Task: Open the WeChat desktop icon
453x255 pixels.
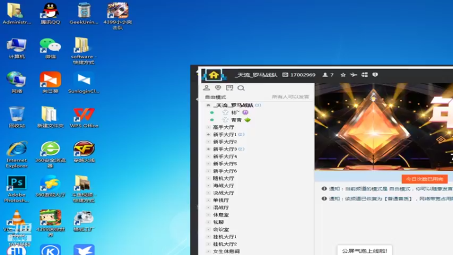Action: (50, 48)
